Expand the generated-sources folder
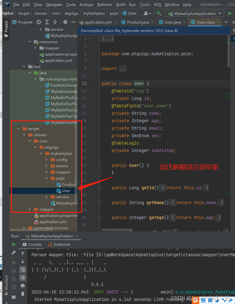Image resolution: width=235 pixels, height=304 pixels. (24, 228)
